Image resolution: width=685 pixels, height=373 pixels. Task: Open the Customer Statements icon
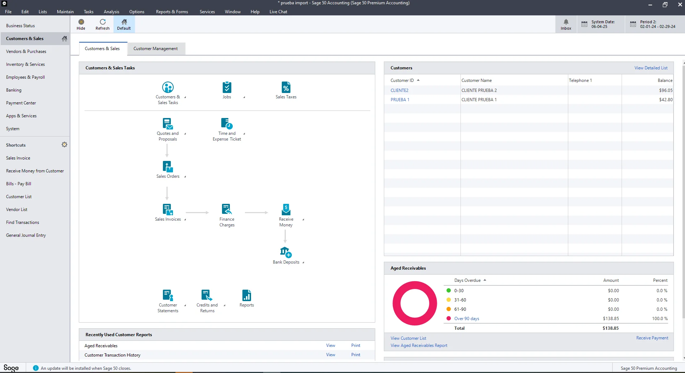click(x=168, y=295)
